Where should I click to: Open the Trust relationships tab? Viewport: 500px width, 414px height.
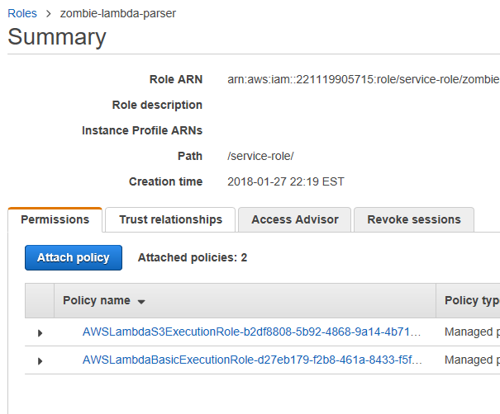click(170, 219)
